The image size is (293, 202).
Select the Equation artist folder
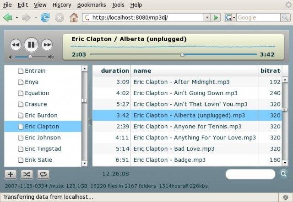pyautogui.click(x=43, y=93)
